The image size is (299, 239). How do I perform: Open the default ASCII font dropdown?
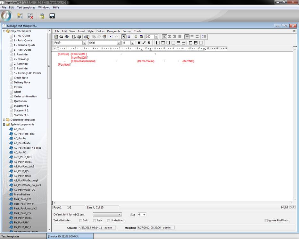tap(120, 214)
